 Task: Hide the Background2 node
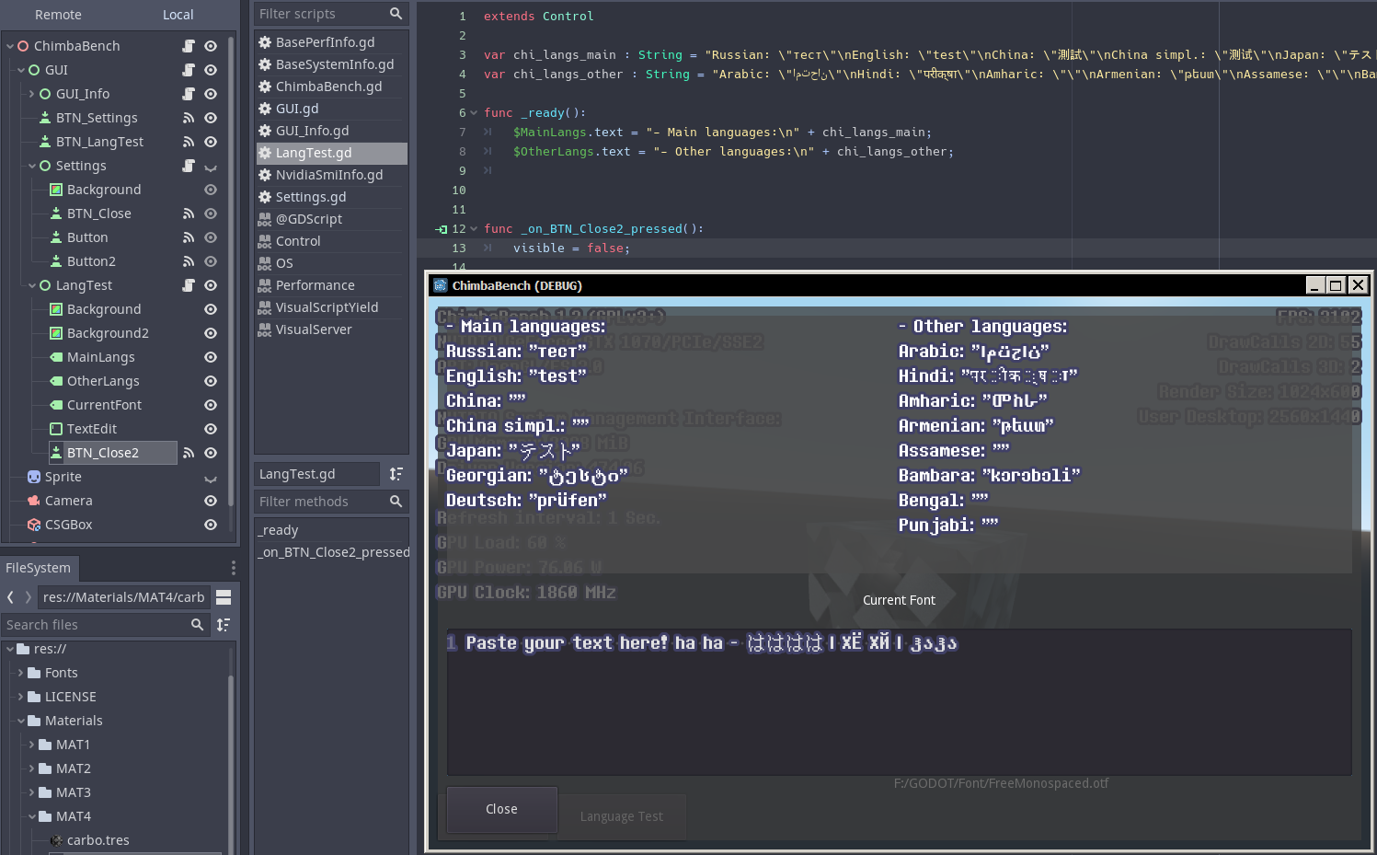tap(211, 333)
